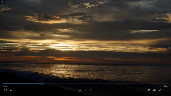
Task: Click the 0:00:03 elapsed time label
Action: [5, 86]
